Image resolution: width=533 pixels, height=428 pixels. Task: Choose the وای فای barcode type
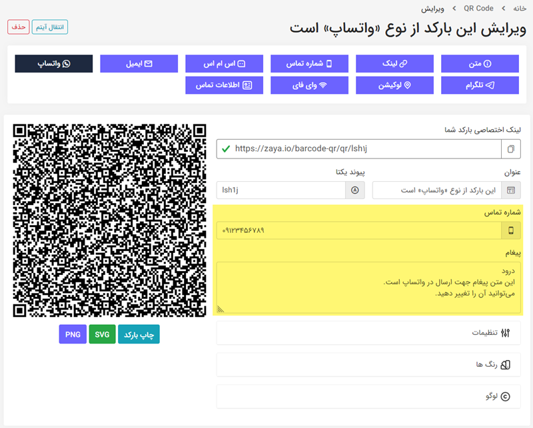pyautogui.click(x=309, y=85)
